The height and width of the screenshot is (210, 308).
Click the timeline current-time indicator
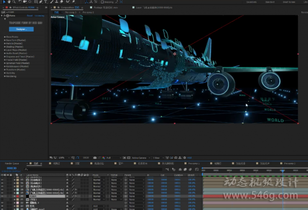point(283,171)
